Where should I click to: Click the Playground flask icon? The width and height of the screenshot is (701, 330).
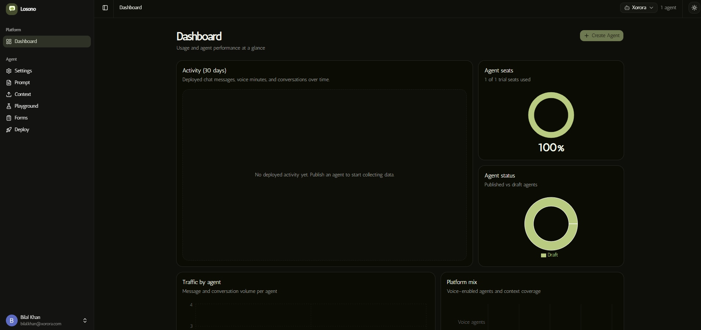tap(9, 106)
